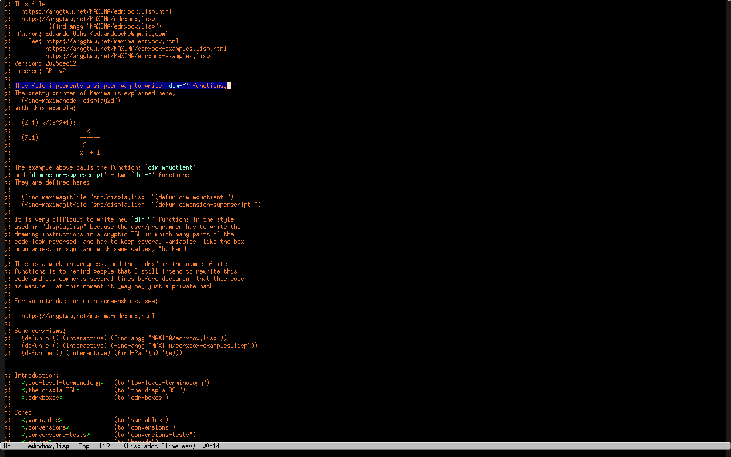Open the edrxbox-examples.lisp.html URL
The width and height of the screenshot is (731, 457).
click(x=135, y=49)
